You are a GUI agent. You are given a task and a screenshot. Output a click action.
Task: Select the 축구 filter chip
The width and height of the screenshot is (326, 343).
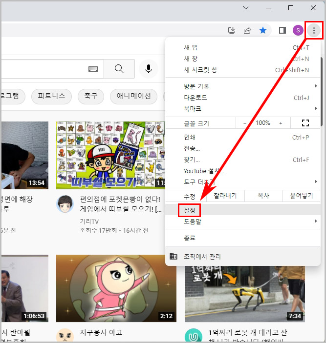(x=91, y=96)
